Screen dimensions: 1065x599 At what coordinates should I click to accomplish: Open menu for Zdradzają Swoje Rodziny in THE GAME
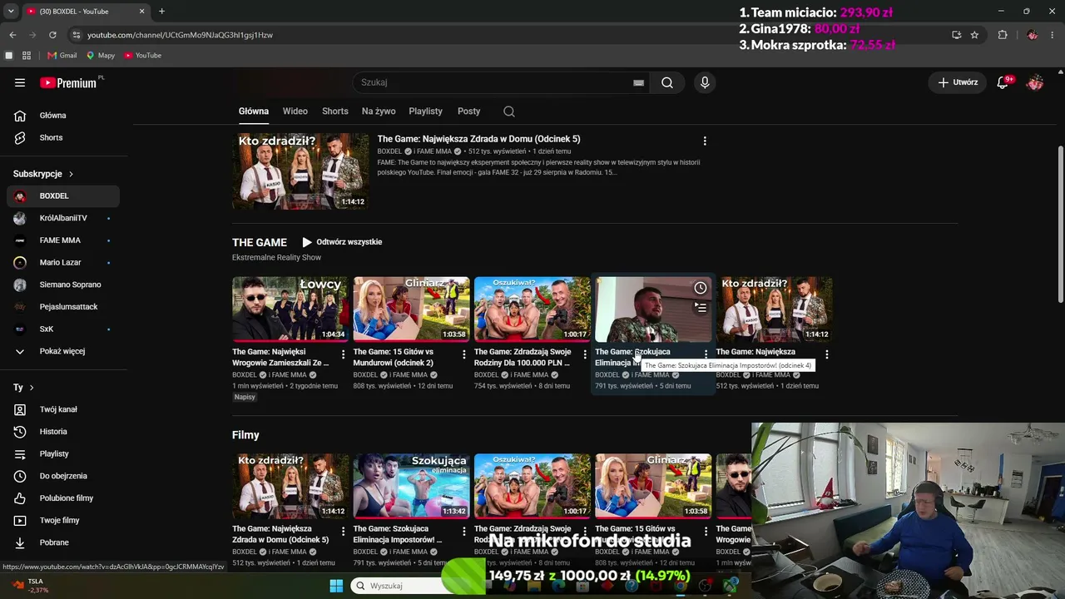pyautogui.click(x=585, y=354)
